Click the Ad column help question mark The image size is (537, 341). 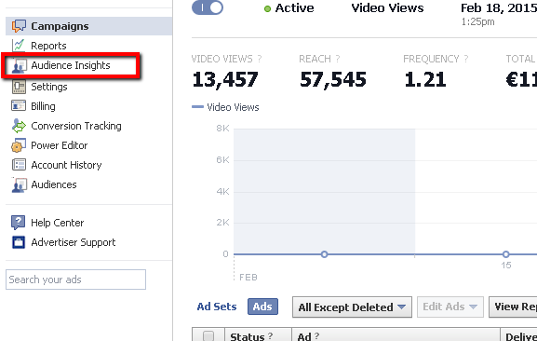coord(316,335)
